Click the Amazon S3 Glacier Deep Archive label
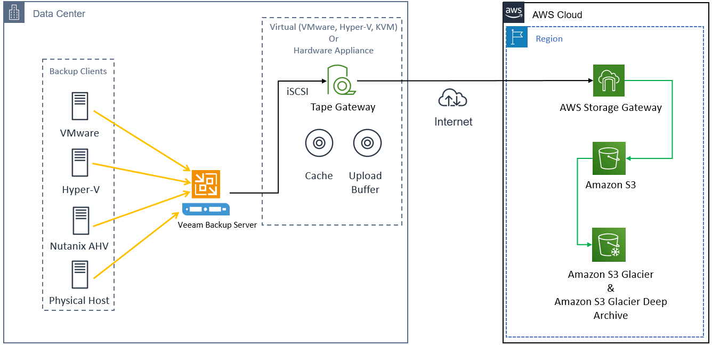This screenshot has width=712, height=345. click(x=611, y=301)
